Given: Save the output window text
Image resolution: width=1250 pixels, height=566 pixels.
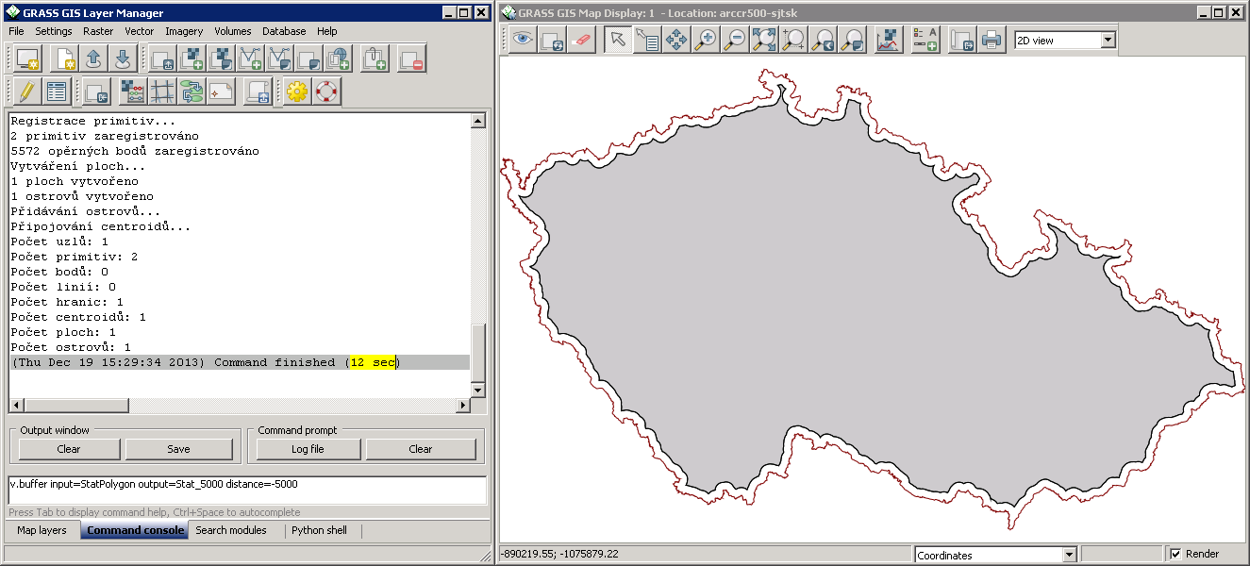Looking at the screenshot, I should click(x=178, y=449).
